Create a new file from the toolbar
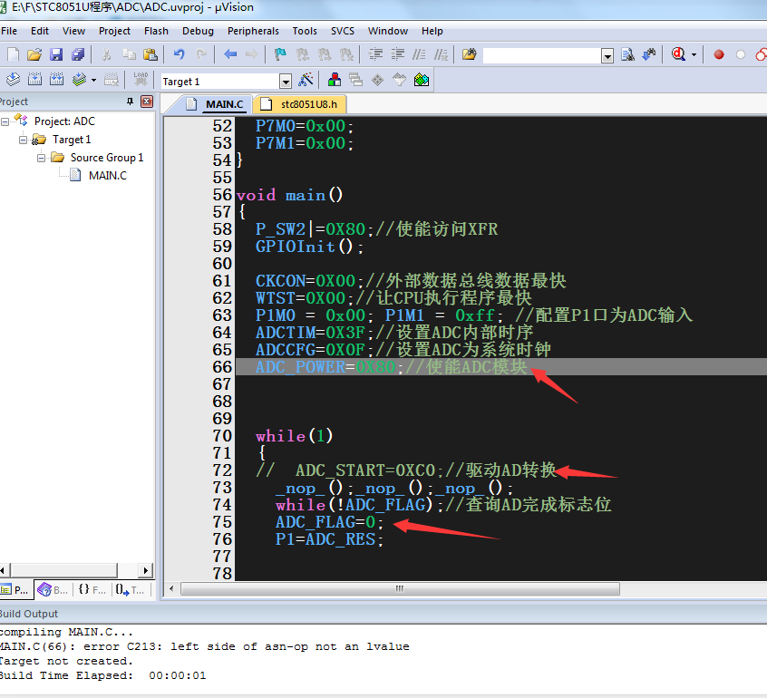 pyautogui.click(x=14, y=54)
